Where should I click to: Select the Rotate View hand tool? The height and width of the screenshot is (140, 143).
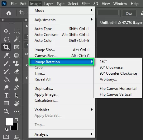click(x=17, y=103)
